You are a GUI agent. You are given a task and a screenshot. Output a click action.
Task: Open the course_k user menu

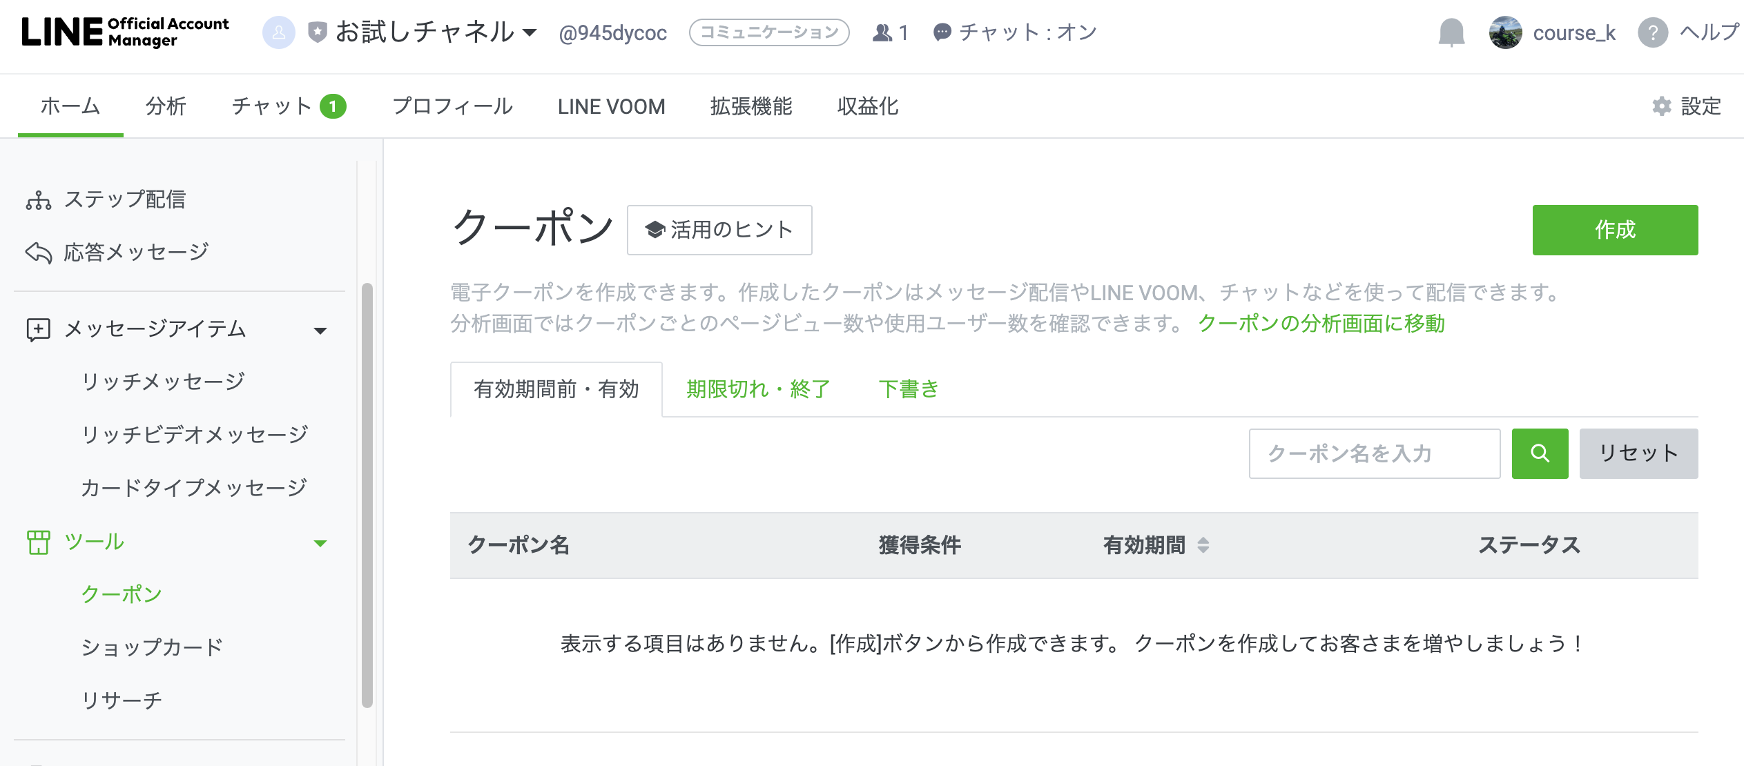point(1574,32)
